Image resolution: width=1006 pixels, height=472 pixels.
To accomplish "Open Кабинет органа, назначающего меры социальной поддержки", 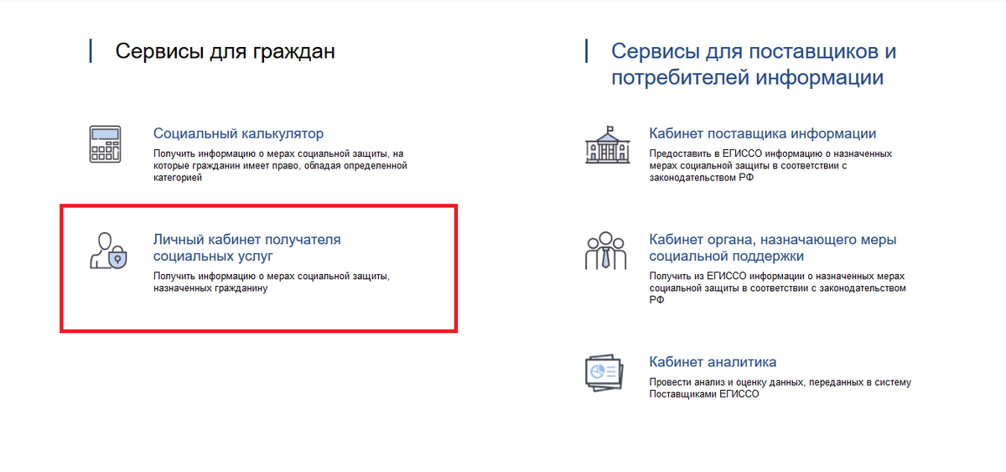I will (x=773, y=247).
